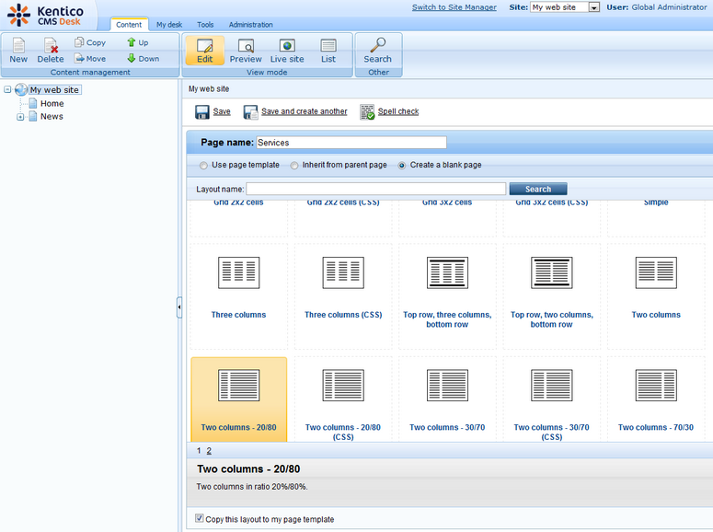
Task: Choose Inherit from parent page option
Action: (294, 166)
